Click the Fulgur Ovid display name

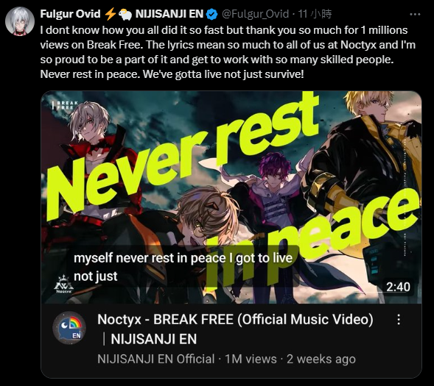click(x=70, y=14)
